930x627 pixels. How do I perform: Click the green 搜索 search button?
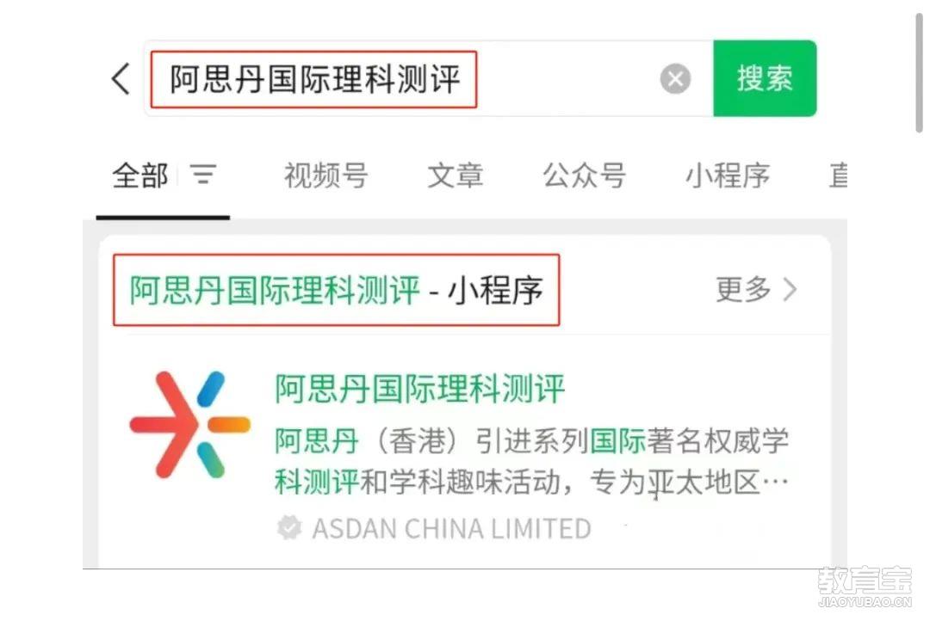coord(765,78)
